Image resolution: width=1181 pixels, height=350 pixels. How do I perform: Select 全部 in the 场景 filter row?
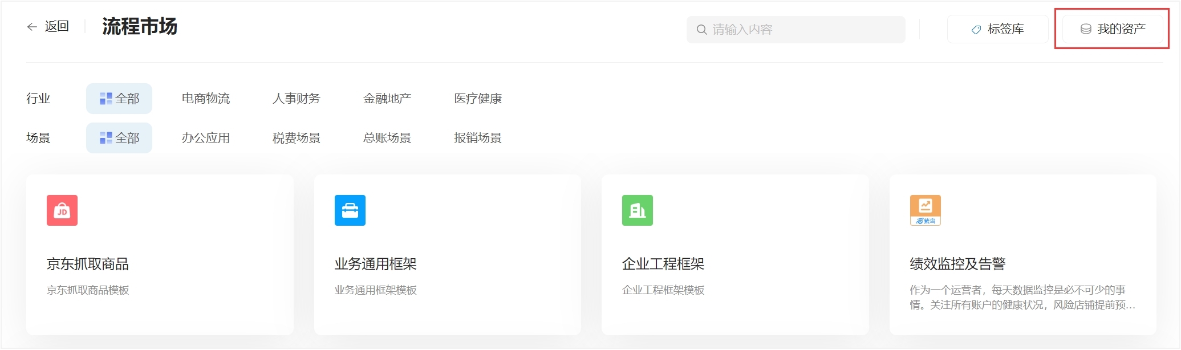[x=119, y=138]
